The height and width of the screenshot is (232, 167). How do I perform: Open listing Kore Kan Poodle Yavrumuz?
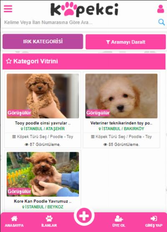pos(43,201)
